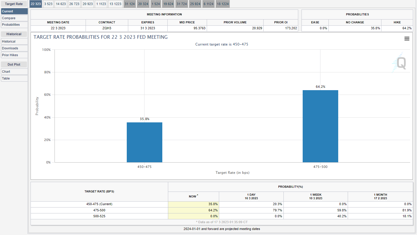The width and height of the screenshot is (417, 235).
Task: Click the '1 WEEK 10 3 2023' column header
Action: click(316, 197)
